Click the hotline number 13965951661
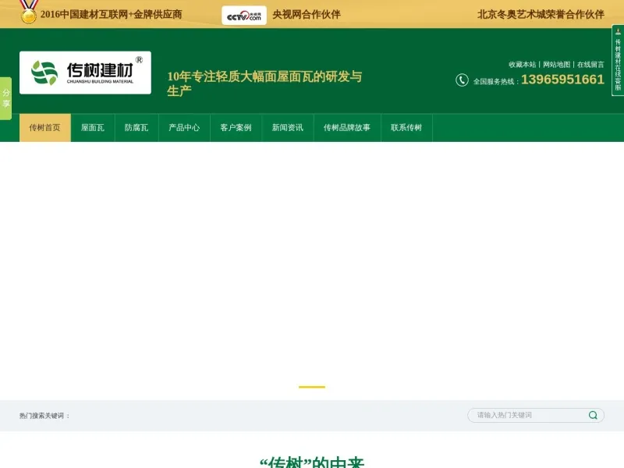 pyautogui.click(x=562, y=80)
